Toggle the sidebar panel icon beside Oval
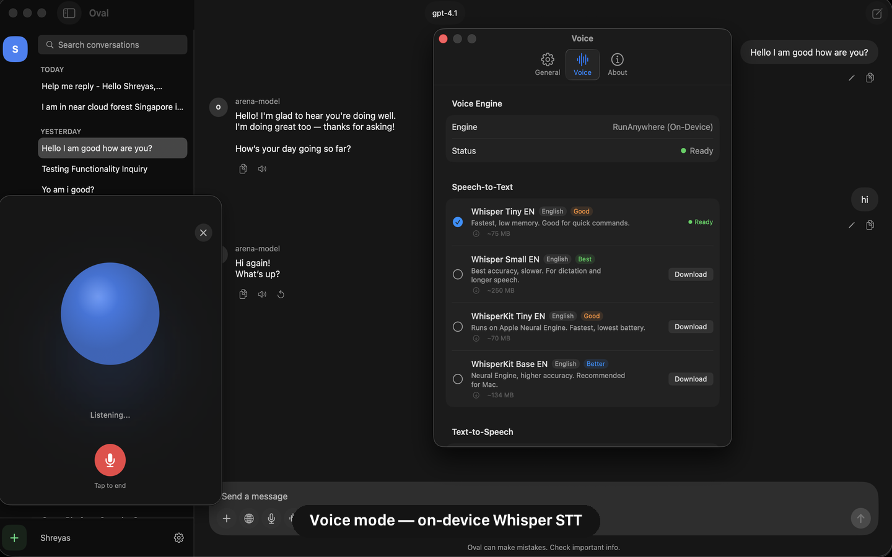Image resolution: width=892 pixels, height=557 pixels. [69, 13]
